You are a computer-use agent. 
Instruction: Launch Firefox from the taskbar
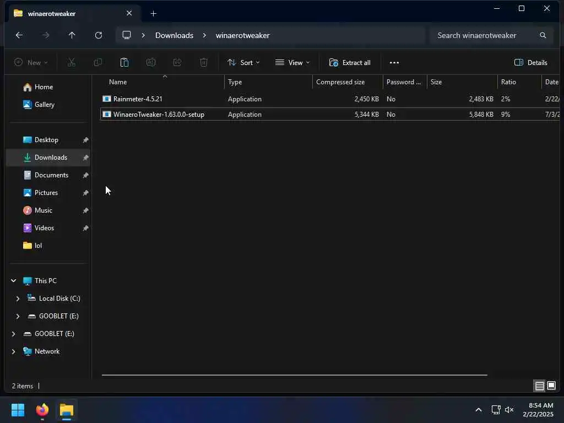(x=42, y=410)
